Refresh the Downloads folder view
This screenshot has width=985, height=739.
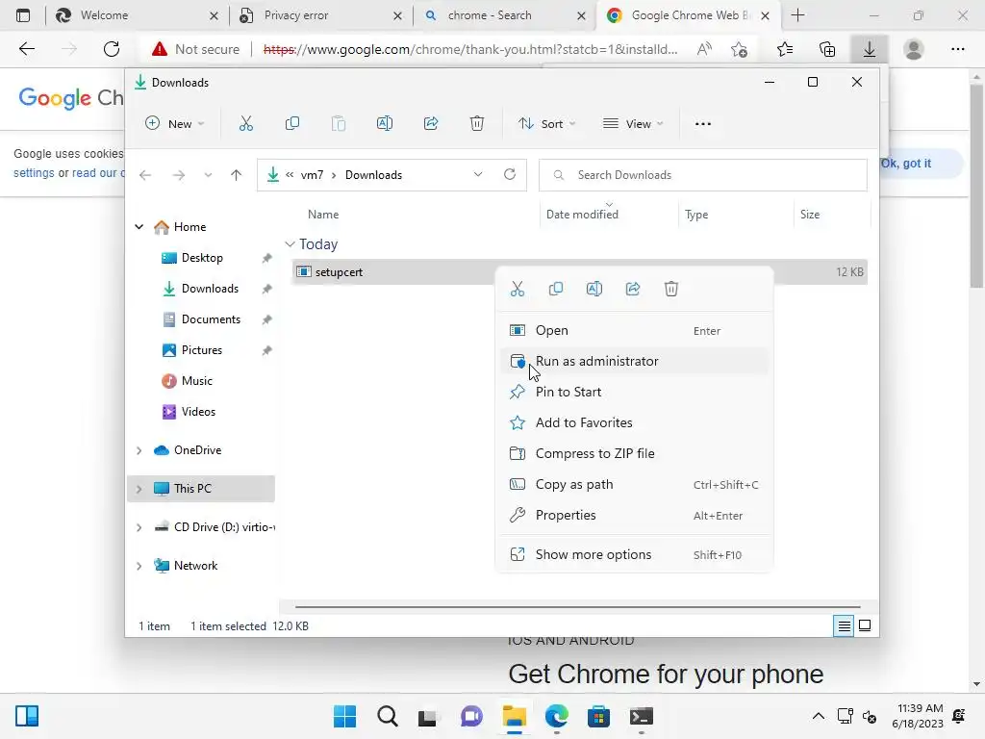click(510, 175)
